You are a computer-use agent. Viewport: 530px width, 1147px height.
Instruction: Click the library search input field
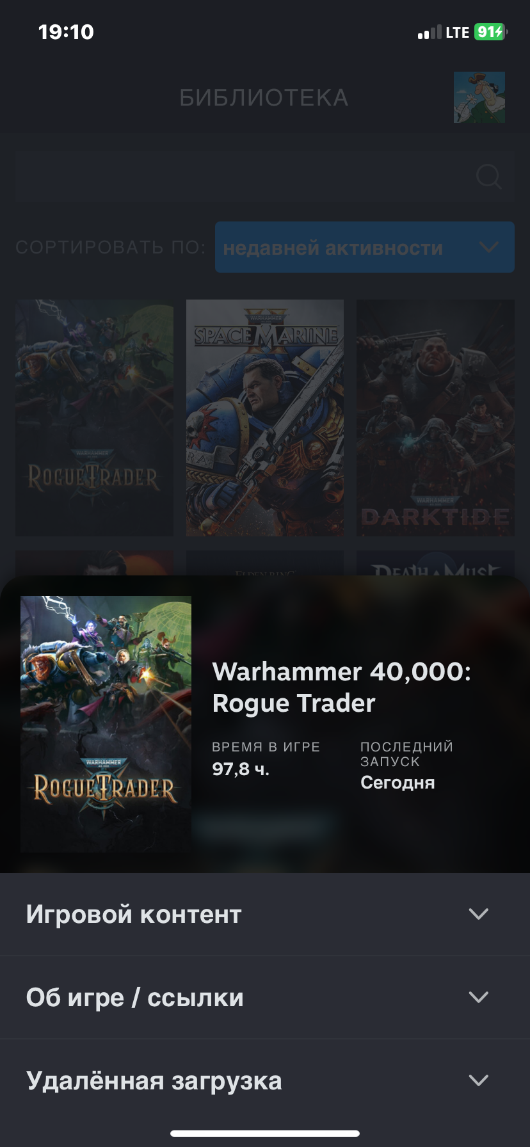point(265,177)
